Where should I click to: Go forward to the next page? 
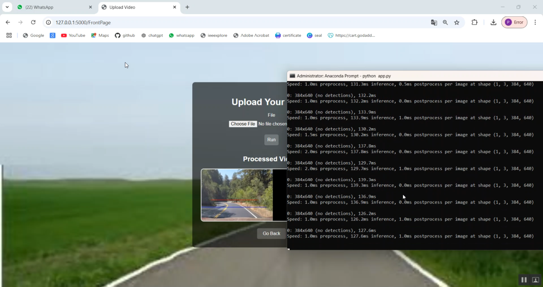pyautogui.click(x=21, y=22)
